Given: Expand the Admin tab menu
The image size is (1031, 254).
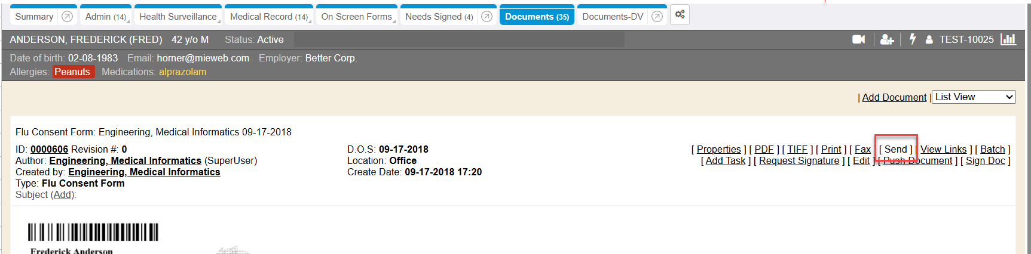Looking at the screenshot, I should point(106,17).
